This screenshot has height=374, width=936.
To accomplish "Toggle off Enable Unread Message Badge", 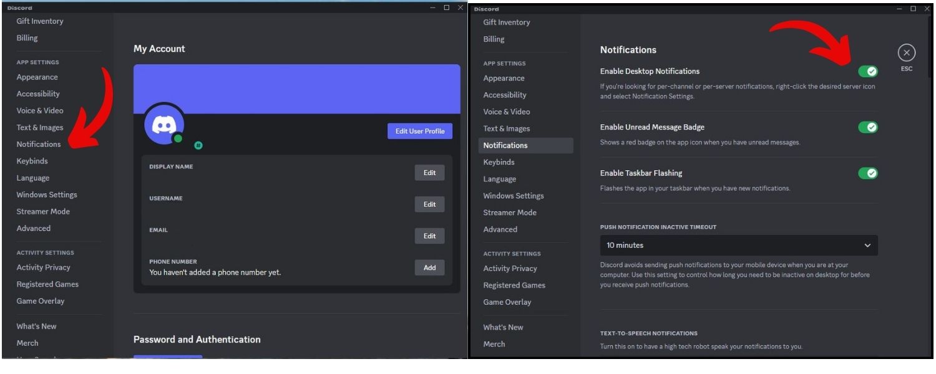I will point(869,127).
